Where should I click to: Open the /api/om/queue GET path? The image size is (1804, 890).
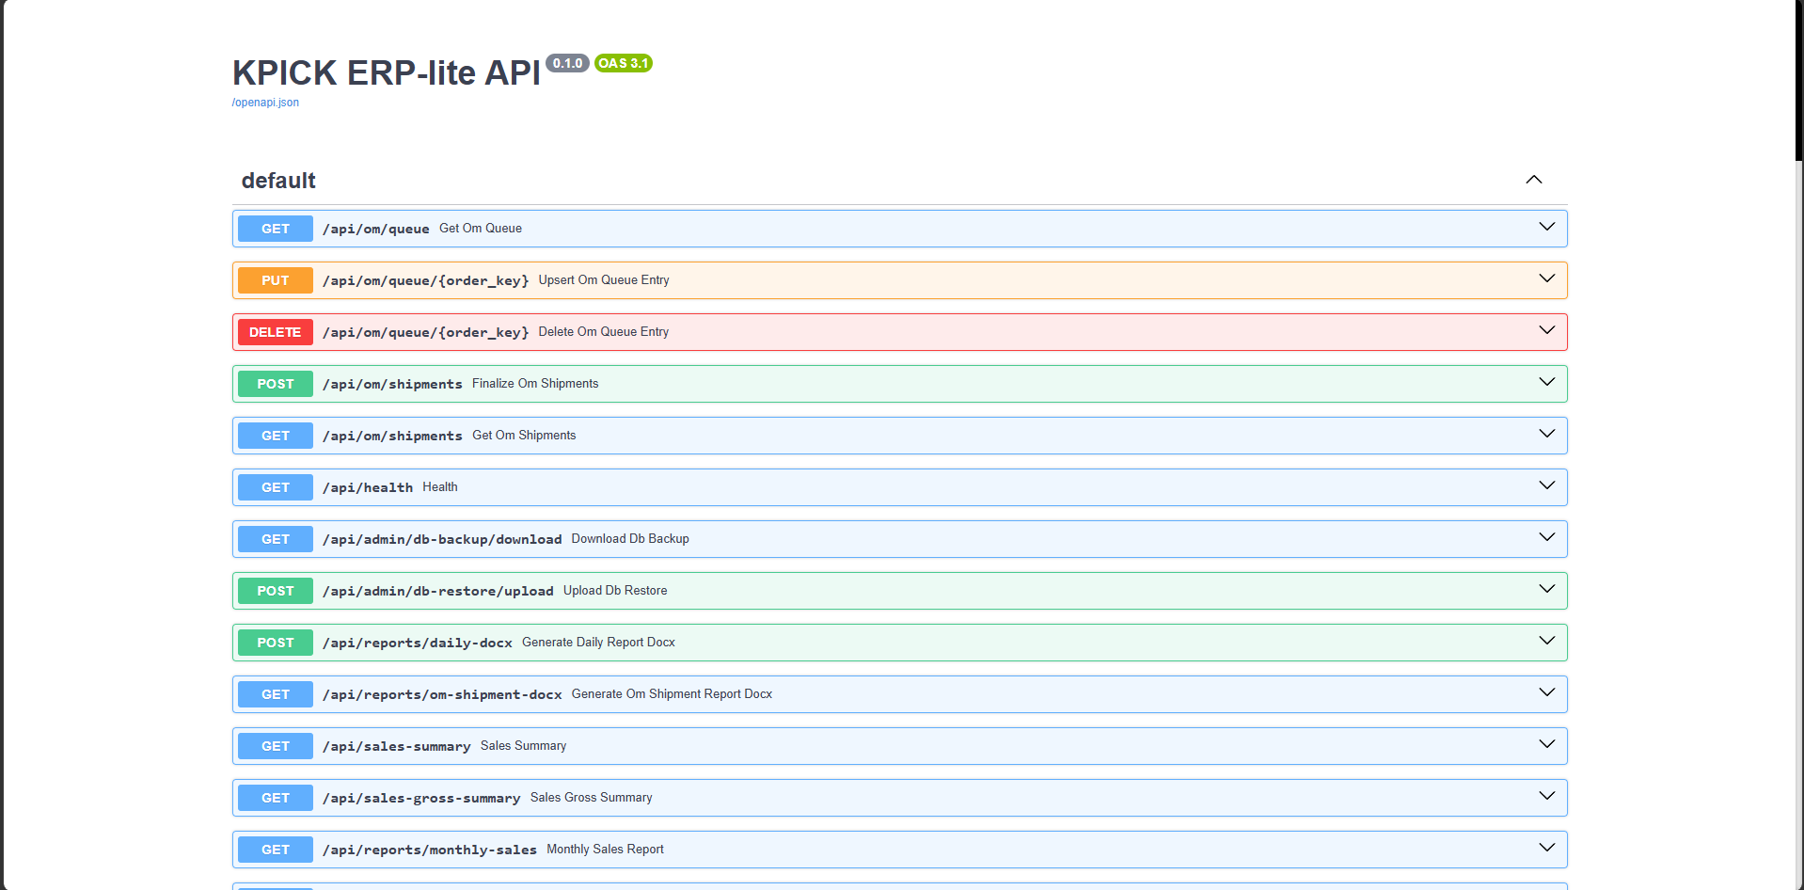tap(376, 229)
